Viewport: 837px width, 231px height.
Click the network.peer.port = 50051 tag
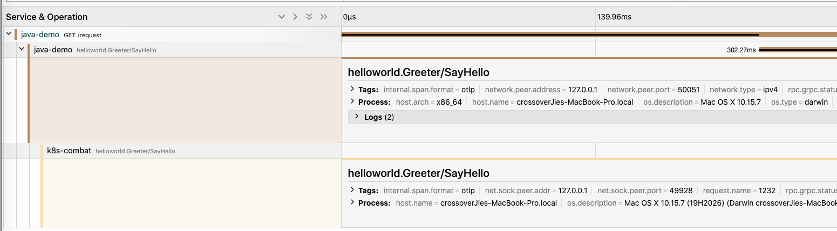coord(654,89)
